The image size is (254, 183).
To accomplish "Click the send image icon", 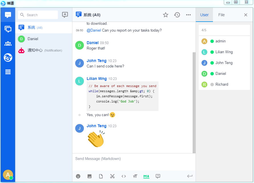I will pyautogui.click(x=90, y=176).
